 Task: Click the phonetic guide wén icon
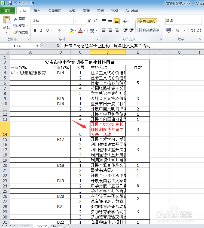point(92,30)
